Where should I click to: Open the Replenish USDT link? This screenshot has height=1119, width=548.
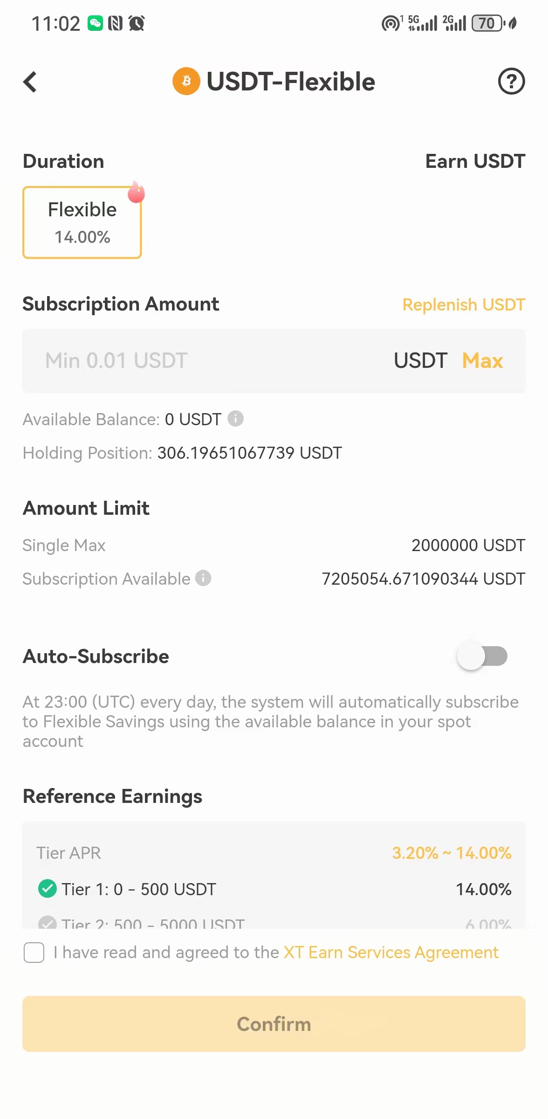tap(464, 305)
